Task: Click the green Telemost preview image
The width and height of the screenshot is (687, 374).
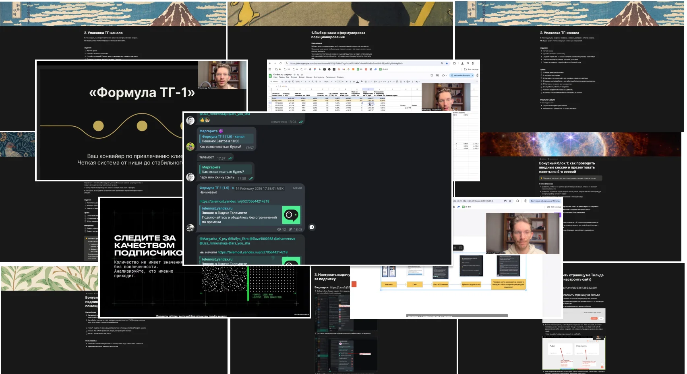Action: click(x=291, y=215)
